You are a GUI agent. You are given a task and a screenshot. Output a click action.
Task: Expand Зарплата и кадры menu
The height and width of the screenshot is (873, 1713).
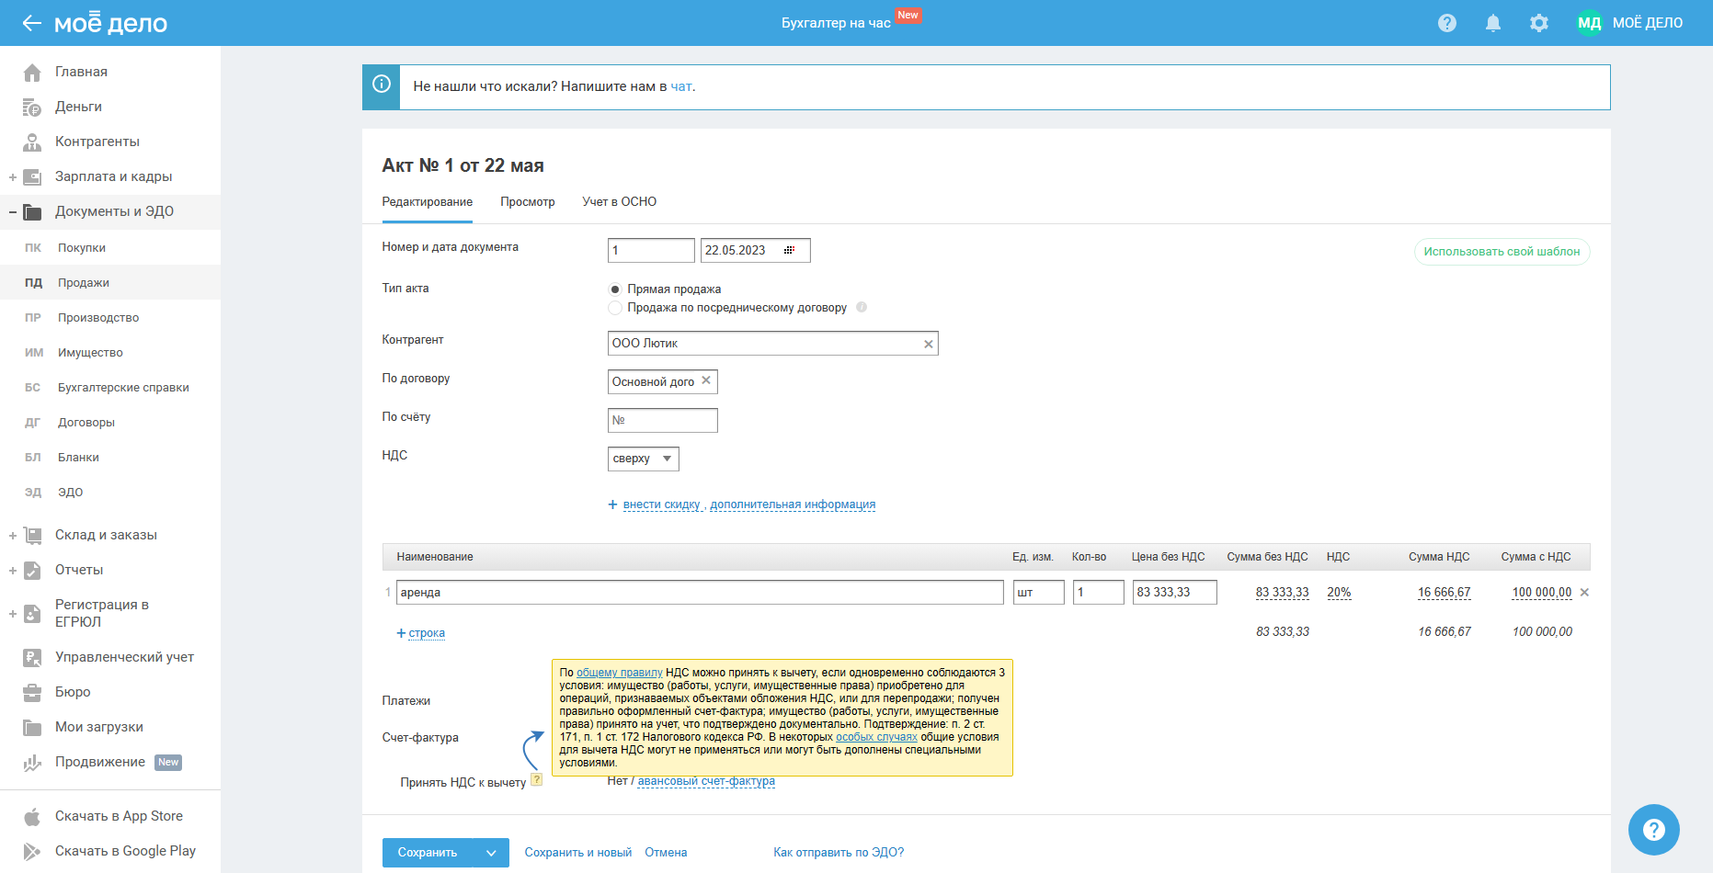click(13, 177)
